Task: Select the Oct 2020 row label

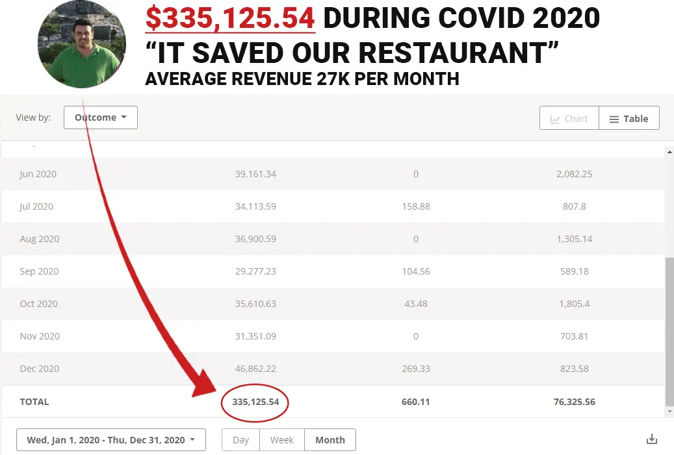Action: [38, 304]
